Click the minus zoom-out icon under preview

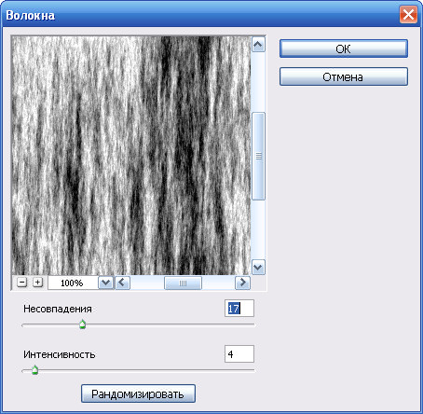tap(21, 283)
